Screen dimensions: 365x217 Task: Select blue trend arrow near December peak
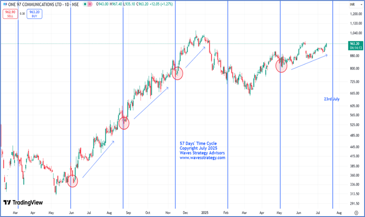[x=195, y=57]
